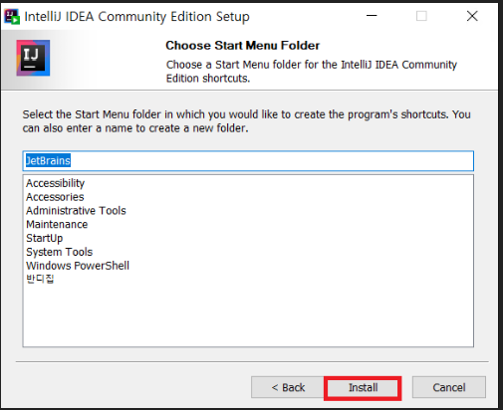Image resolution: width=503 pixels, height=410 pixels.
Task: Select the StartUp folder
Action: pyautogui.click(x=45, y=238)
